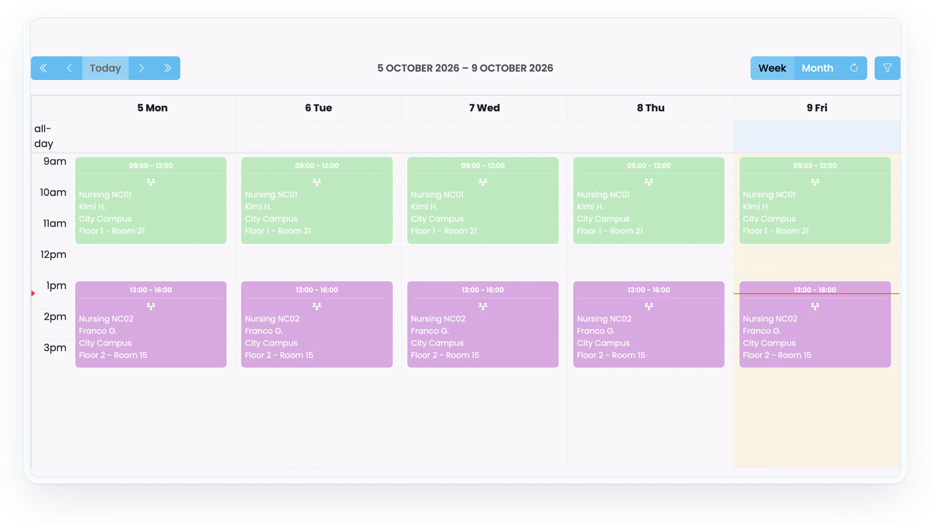Open Monday 09:00 Nursing NC01 class
Viewport: 931px width, 525px height.
[x=151, y=200]
